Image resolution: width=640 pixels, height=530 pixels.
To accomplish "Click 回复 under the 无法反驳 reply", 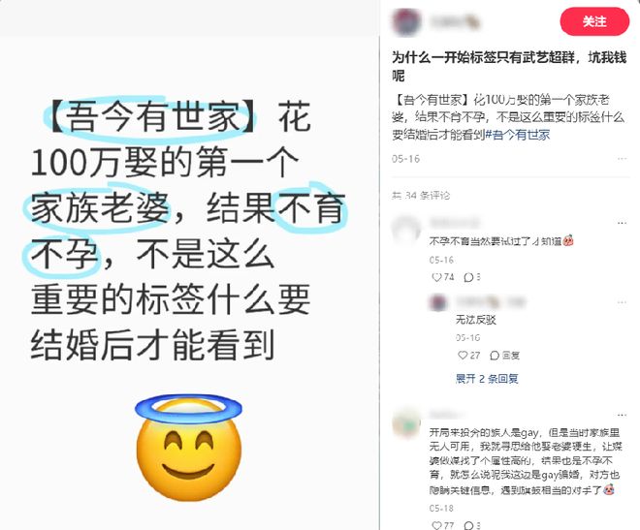I will 504,355.
